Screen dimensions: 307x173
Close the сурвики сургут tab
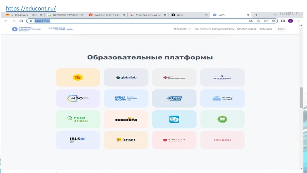[x=124, y=15]
